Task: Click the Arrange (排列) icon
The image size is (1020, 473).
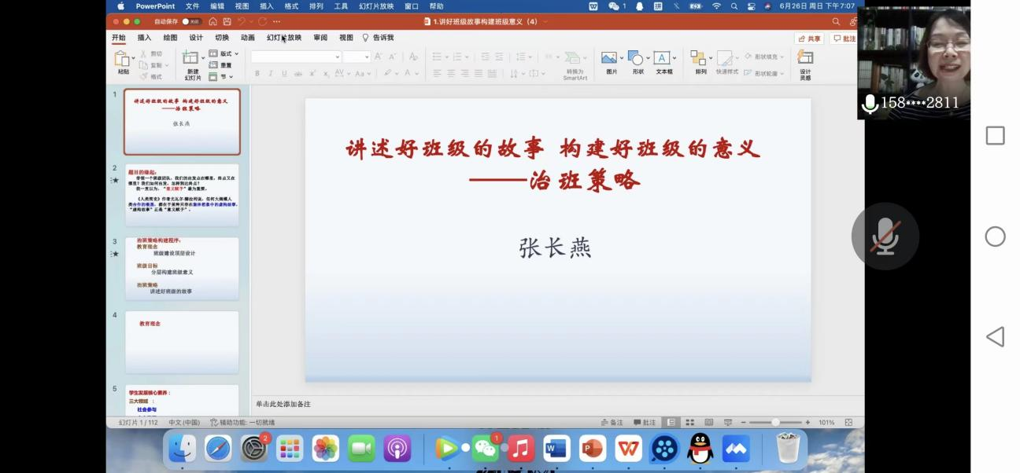Action: [699, 59]
